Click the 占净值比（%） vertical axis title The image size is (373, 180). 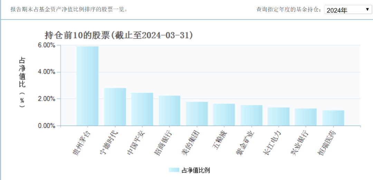(x=22, y=82)
